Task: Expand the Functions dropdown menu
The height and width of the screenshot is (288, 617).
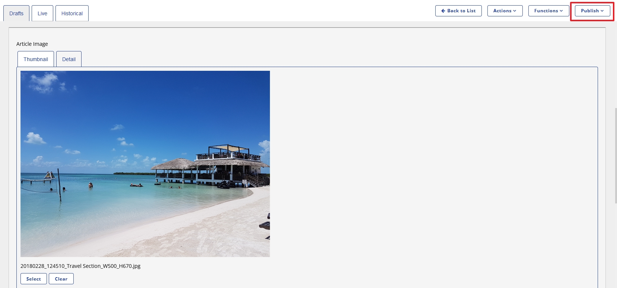Action: (548, 11)
